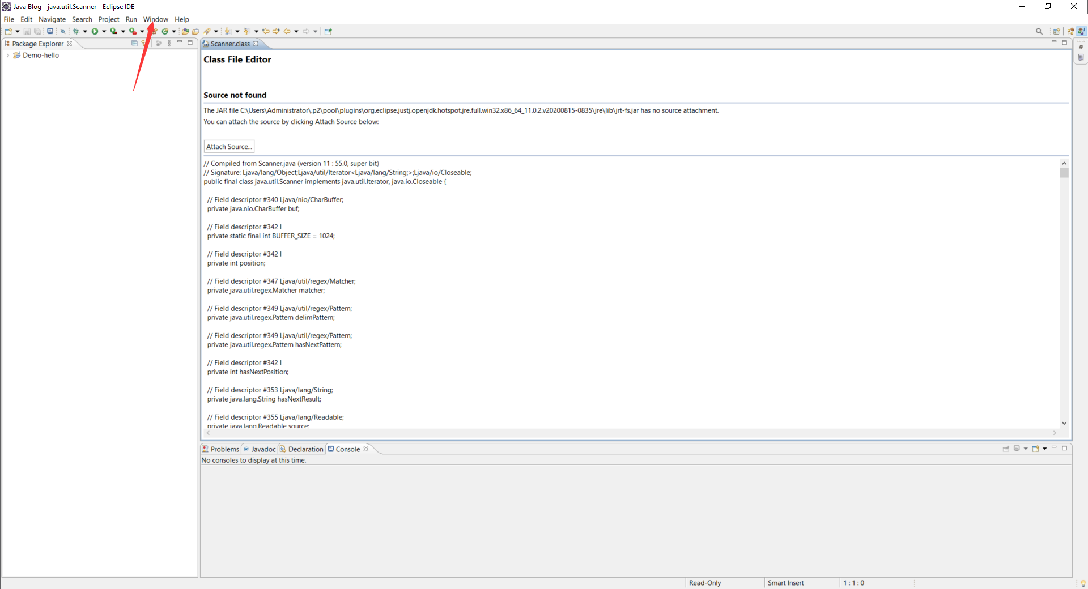
Task: Minimize the Console view
Action: pyautogui.click(x=1054, y=447)
